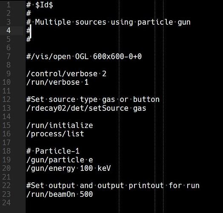Image resolution: width=223 pixels, height=213 pixels.
Task: Click line number 13 in the gutter
Action: click(6, 108)
